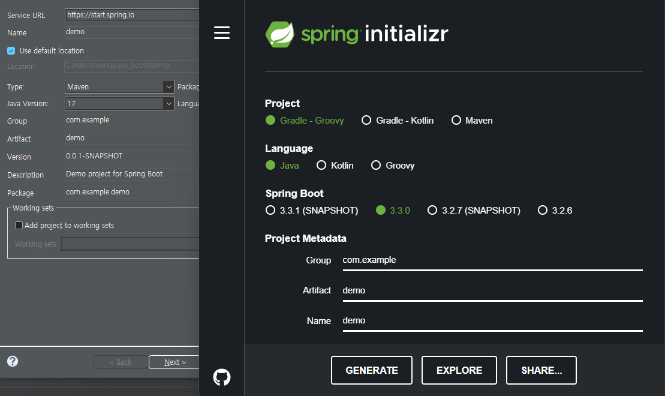Open the GitHub icon link
Image resolution: width=665 pixels, height=396 pixels.
222,377
